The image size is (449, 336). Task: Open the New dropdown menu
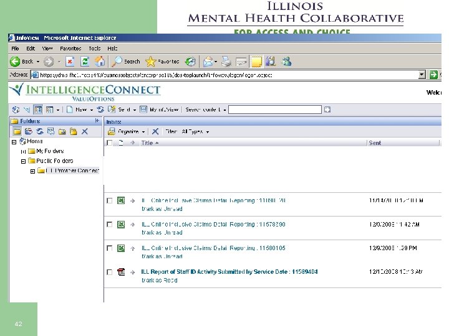(x=92, y=110)
